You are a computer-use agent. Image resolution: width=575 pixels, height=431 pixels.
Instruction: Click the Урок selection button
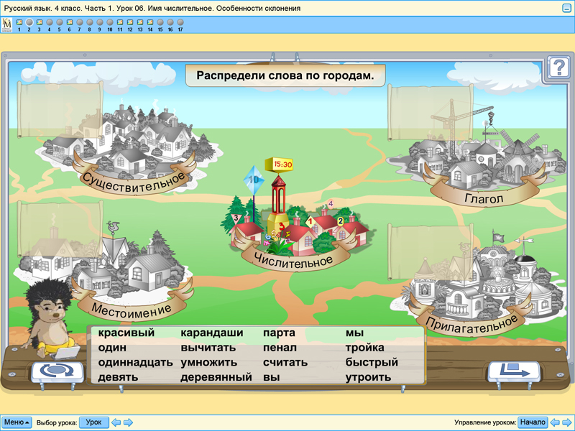pos(95,422)
